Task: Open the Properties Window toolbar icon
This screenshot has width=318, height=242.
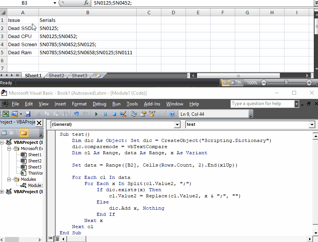Action: click(143, 114)
